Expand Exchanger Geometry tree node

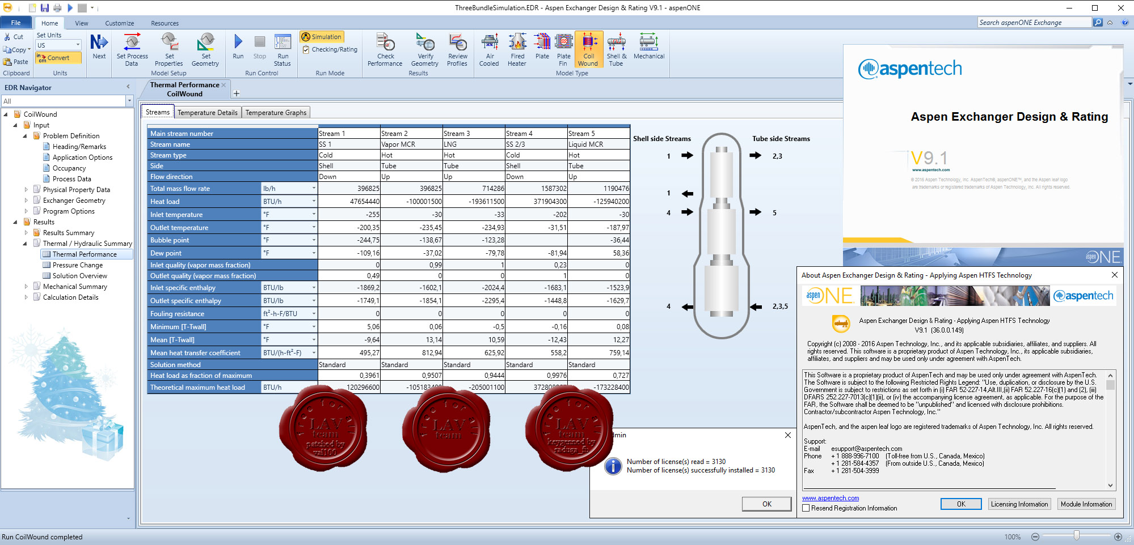[26, 201]
